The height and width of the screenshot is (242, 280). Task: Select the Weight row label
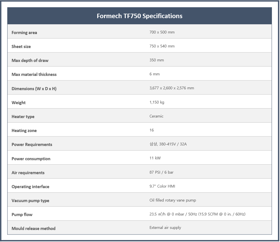tap(18, 103)
